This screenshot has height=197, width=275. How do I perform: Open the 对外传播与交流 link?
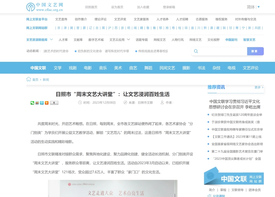point(246,19)
